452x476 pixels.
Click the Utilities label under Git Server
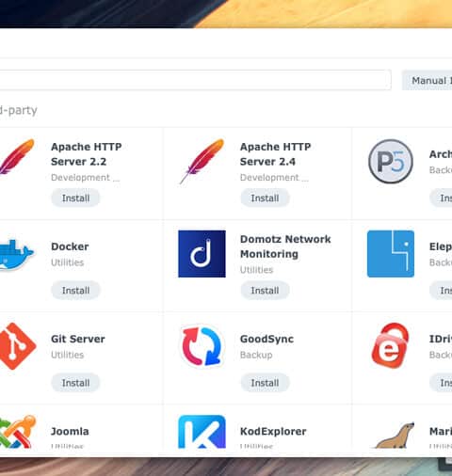[67, 355]
